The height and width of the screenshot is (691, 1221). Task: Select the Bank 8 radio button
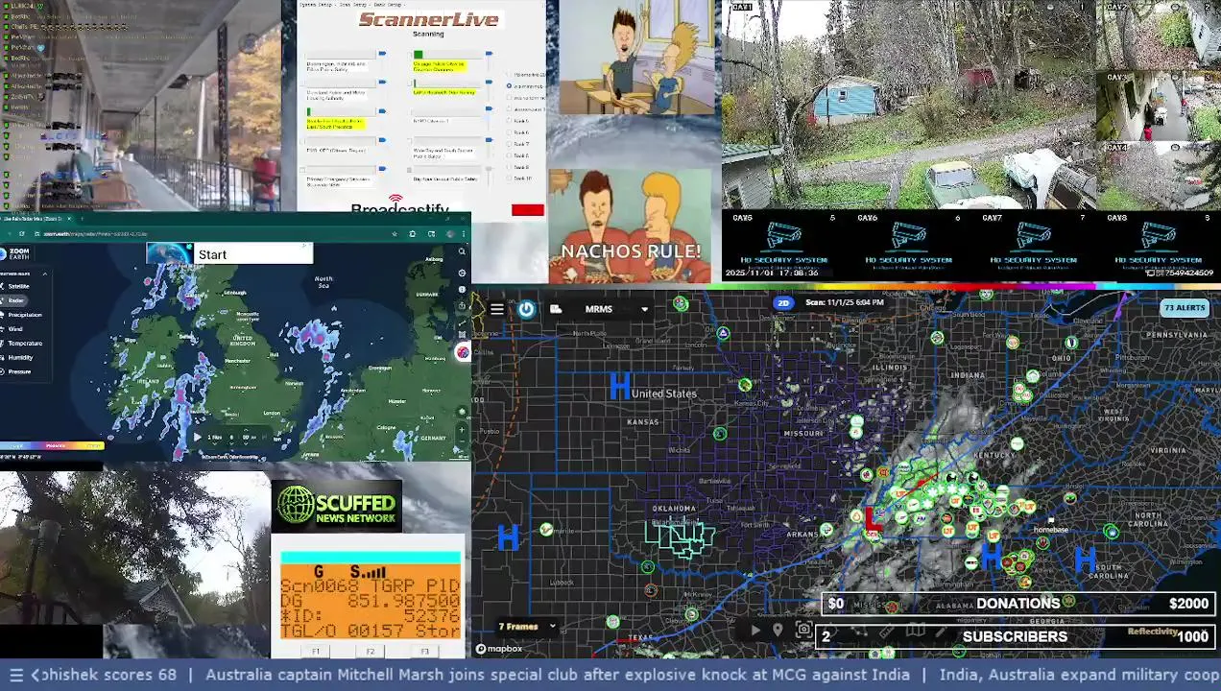pyautogui.click(x=509, y=155)
